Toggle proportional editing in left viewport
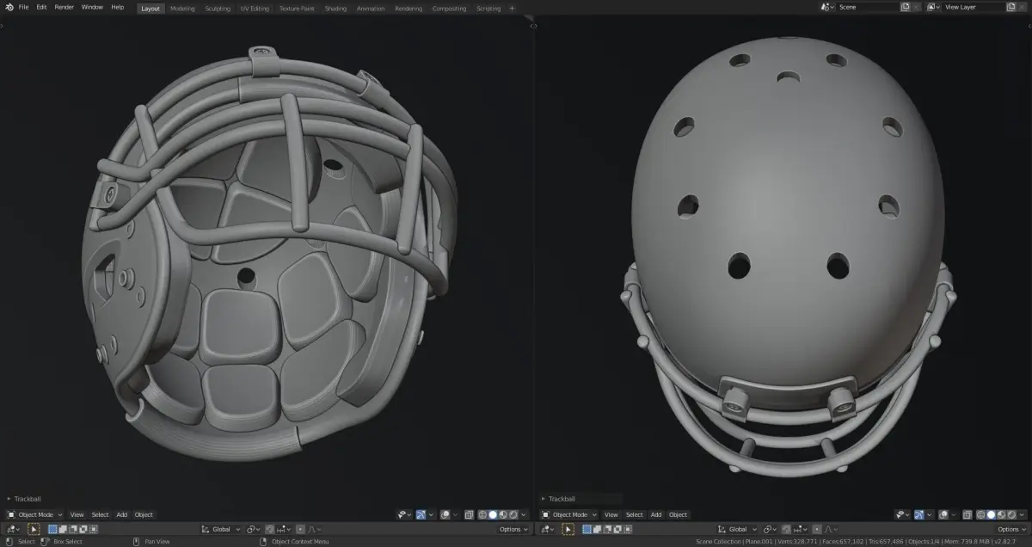 [x=300, y=529]
